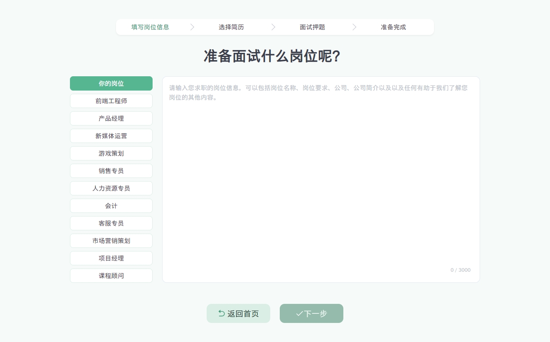Click the chevron after 填写岗位信息
Screen dimensions: 550x342
(x=192, y=27)
